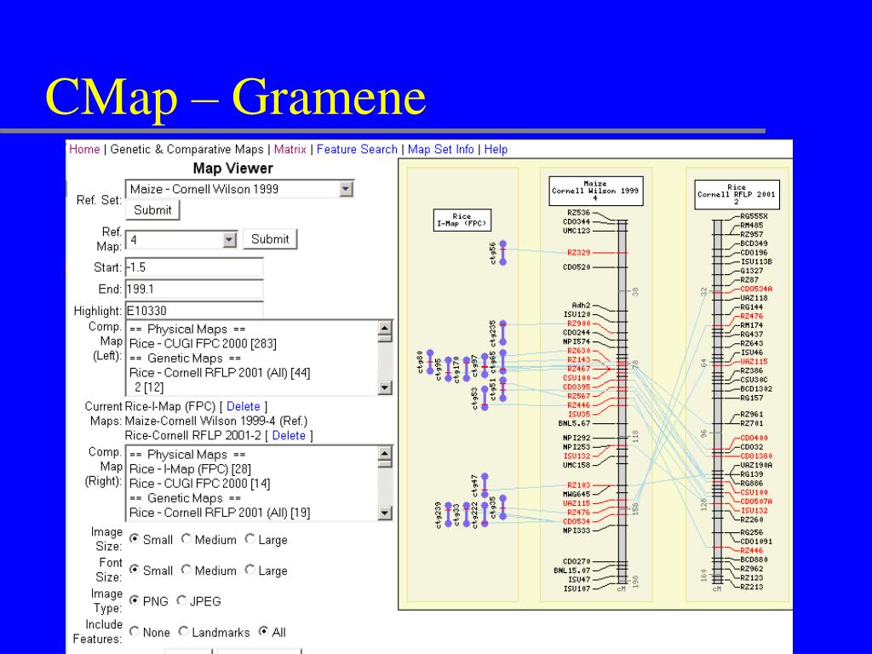The height and width of the screenshot is (654, 872).
Task: Select Small font size radio button
Action: 134,570
